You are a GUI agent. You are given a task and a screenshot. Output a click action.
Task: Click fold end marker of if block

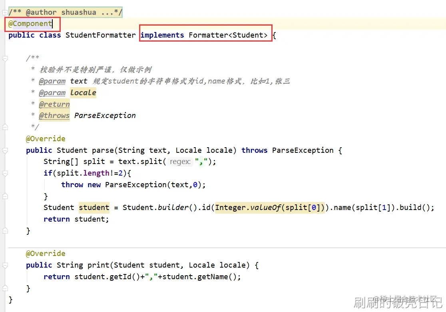pos(5,196)
